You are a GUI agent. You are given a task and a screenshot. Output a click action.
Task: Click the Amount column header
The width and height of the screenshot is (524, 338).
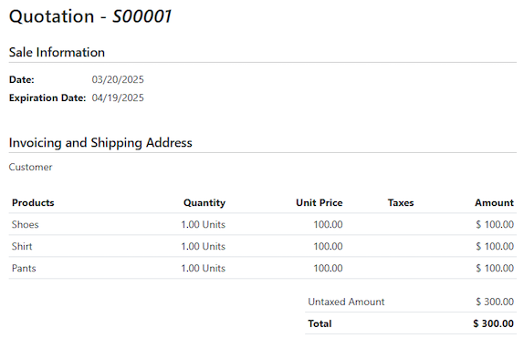494,202
